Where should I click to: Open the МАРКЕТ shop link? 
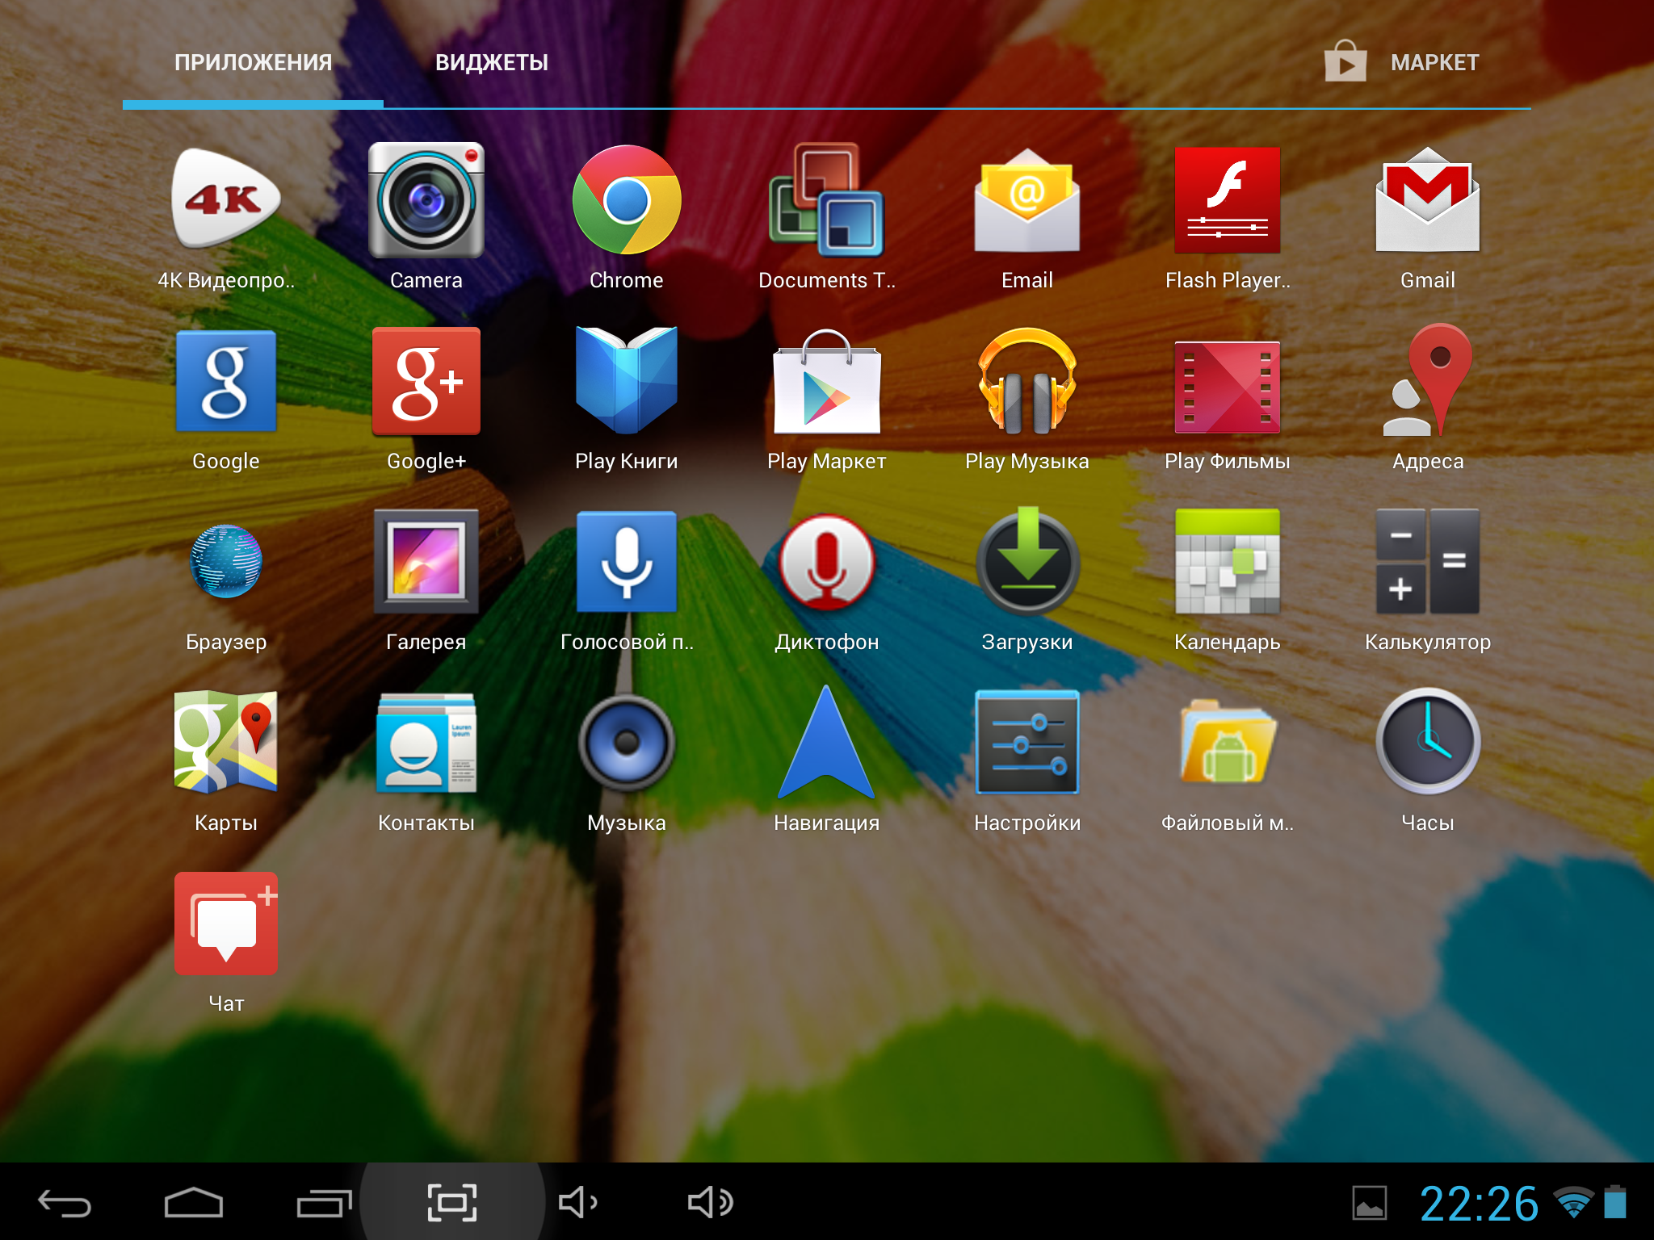(1402, 62)
